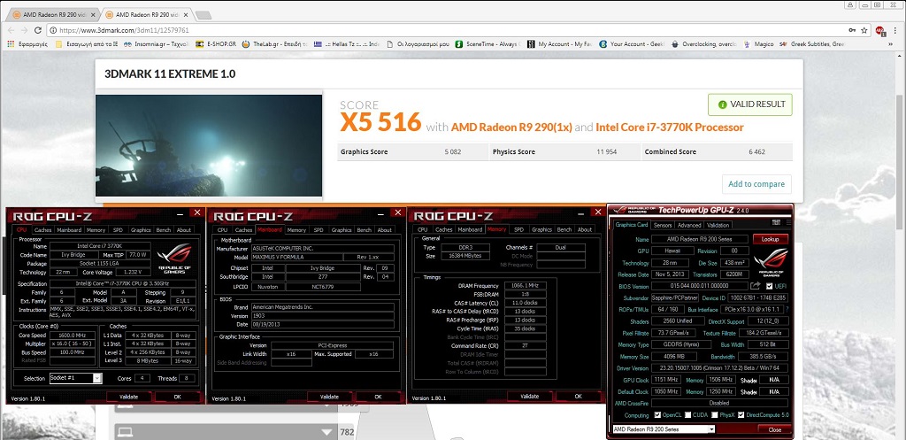This screenshot has height=440, width=906.
Task: Switch to Caches tab in the Processor CPU-Z window
Action: [42, 229]
